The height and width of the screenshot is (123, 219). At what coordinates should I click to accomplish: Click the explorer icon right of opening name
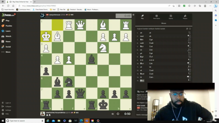click(190, 29)
